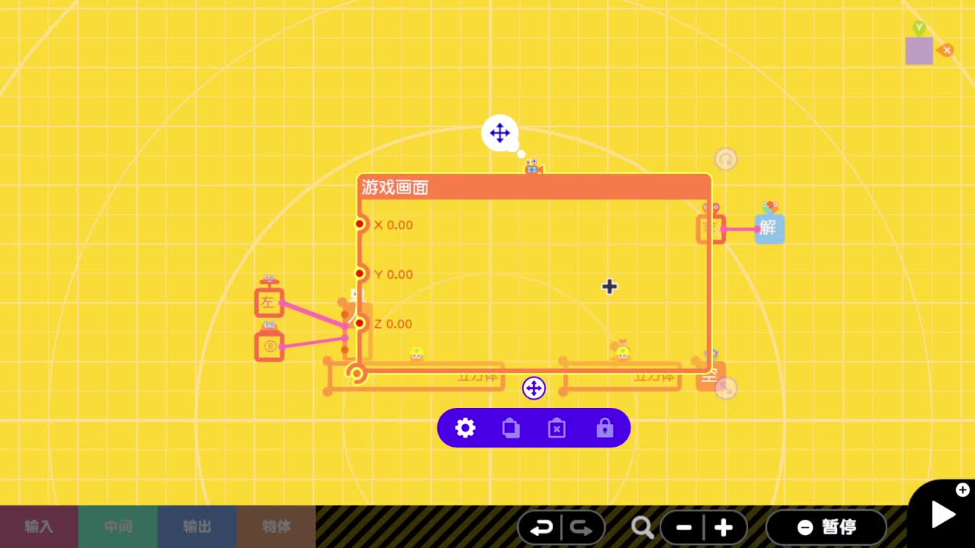The width and height of the screenshot is (975, 548).
Task: Select the Z 0.00 input port
Action: point(360,323)
